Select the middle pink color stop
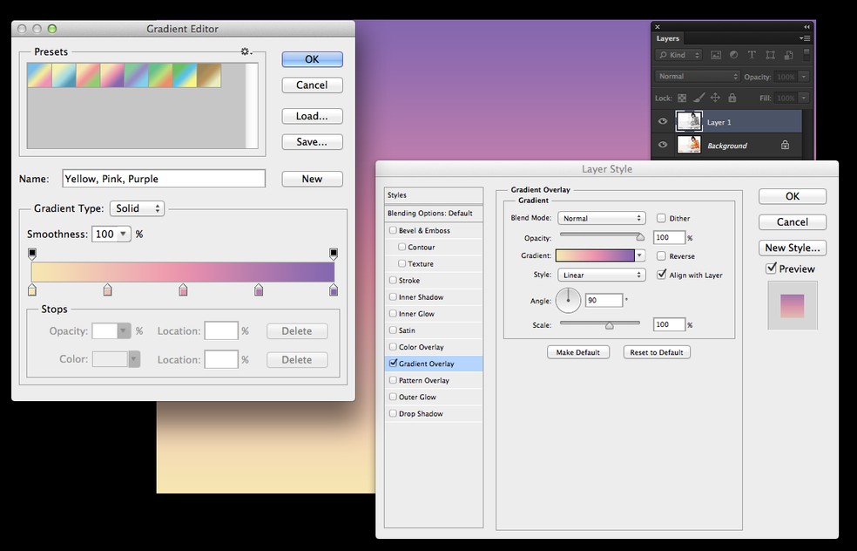Viewport: 857px width, 551px height. pos(183,290)
